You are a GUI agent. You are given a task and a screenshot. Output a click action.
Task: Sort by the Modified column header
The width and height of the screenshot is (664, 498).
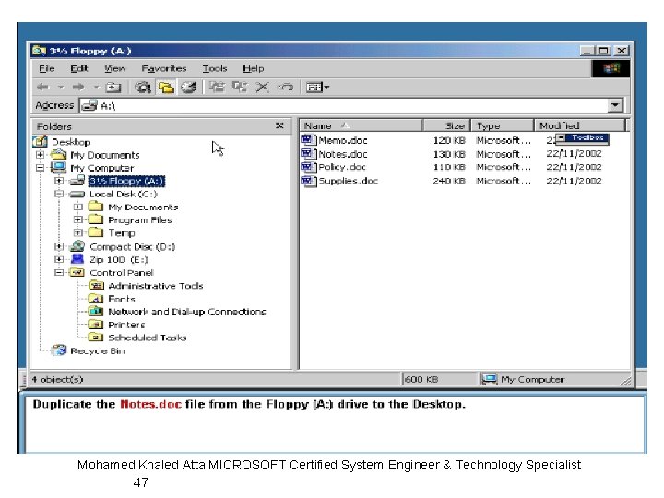click(x=580, y=125)
